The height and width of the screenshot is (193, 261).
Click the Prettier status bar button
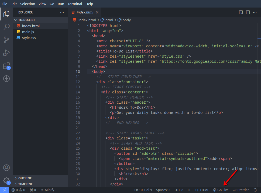(241, 190)
